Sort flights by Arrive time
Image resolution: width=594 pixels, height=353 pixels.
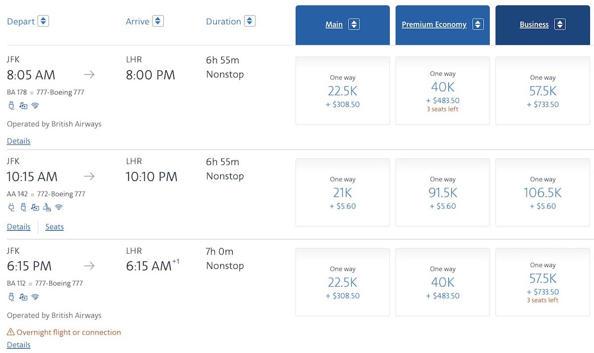tap(158, 21)
